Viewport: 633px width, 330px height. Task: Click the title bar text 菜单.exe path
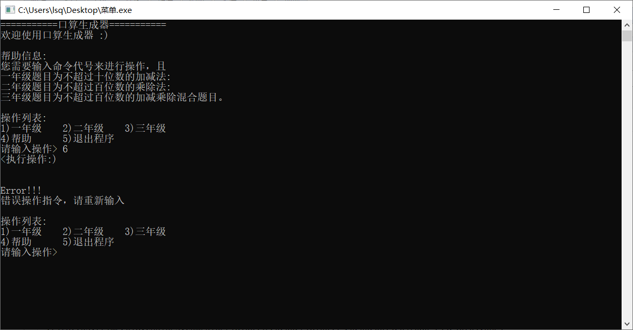coord(75,10)
